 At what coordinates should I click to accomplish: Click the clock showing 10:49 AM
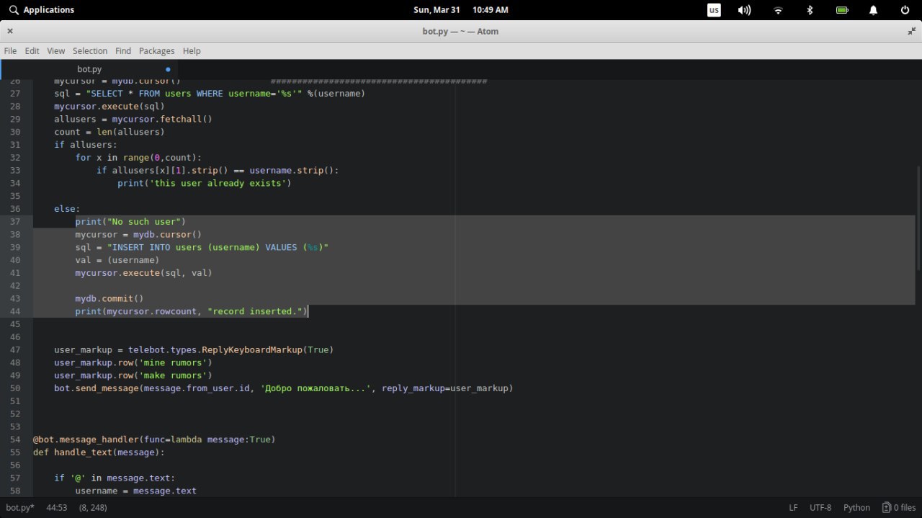tap(491, 10)
